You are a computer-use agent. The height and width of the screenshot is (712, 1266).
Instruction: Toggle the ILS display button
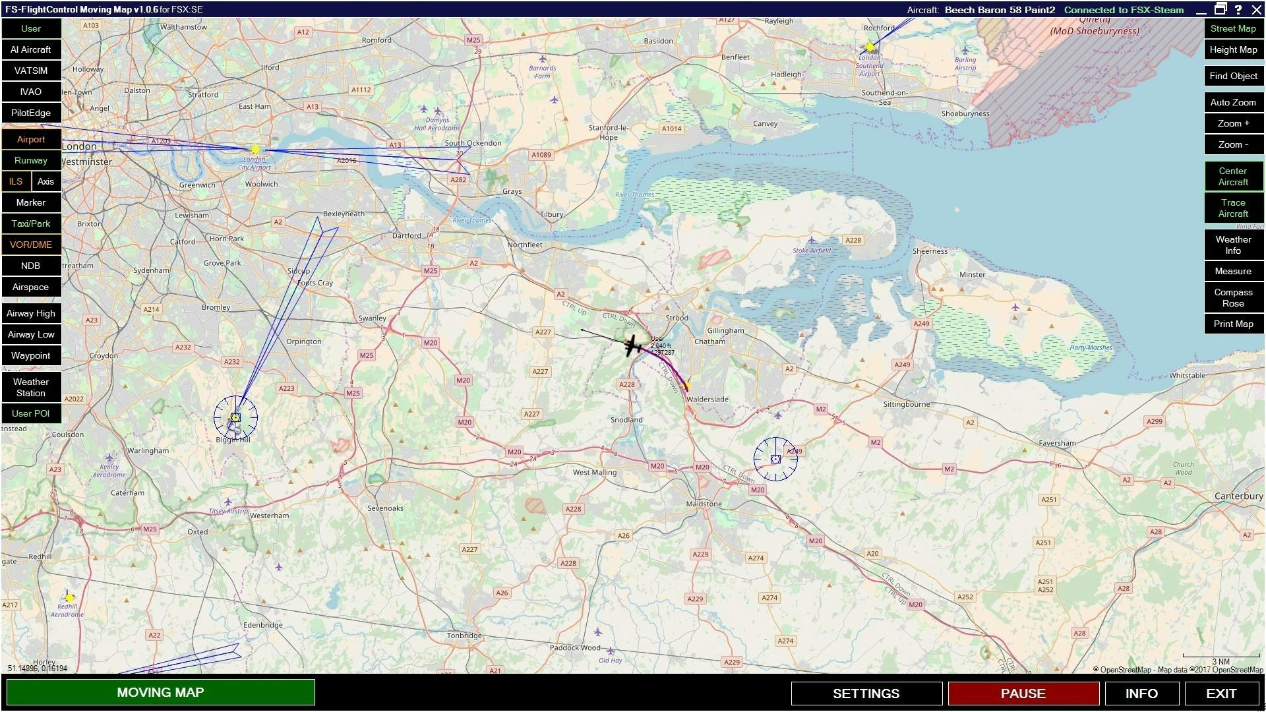click(16, 181)
